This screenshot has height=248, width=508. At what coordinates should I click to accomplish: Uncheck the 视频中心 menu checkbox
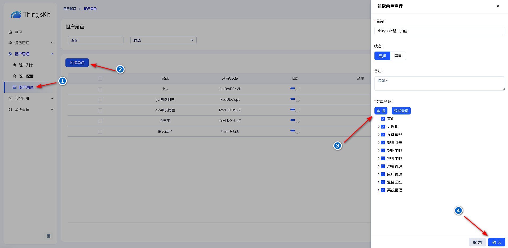point(383,158)
